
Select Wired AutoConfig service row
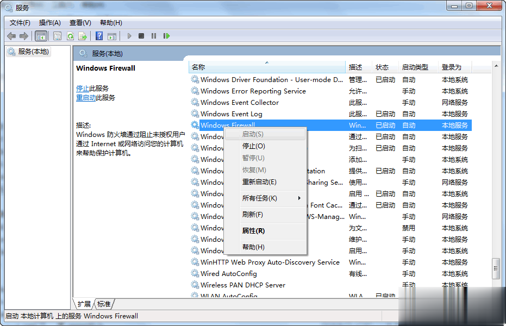(x=331, y=273)
